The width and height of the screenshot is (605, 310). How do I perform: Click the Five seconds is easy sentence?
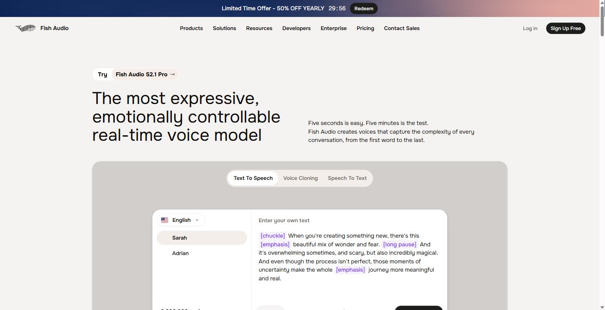(x=368, y=123)
